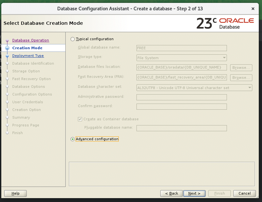The width and height of the screenshot is (262, 202).
Task: Expand the Database character set dropdown
Action: (194, 87)
